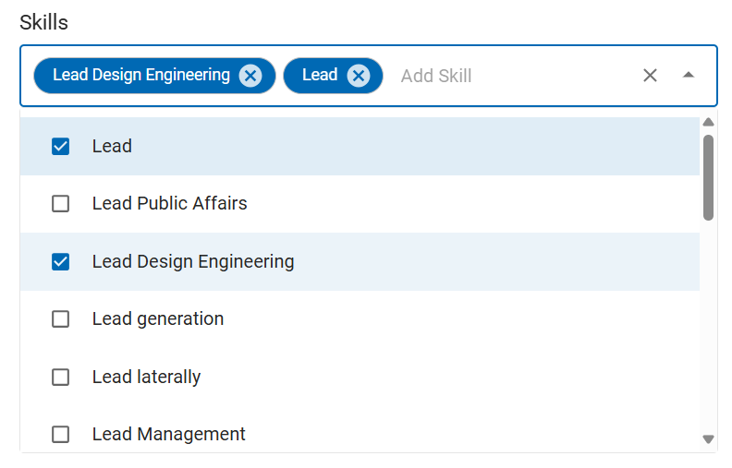The width and height of the screenshot is (732, 468).
Task: Uncheck the Lead checkbox
Action: (x=61, y=146)
